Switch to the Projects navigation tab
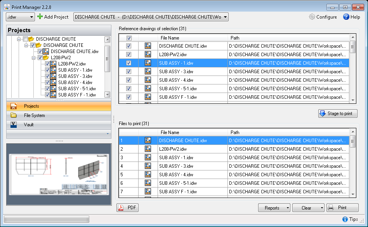The width and height of the screenshot is (368, 227). 59,106
